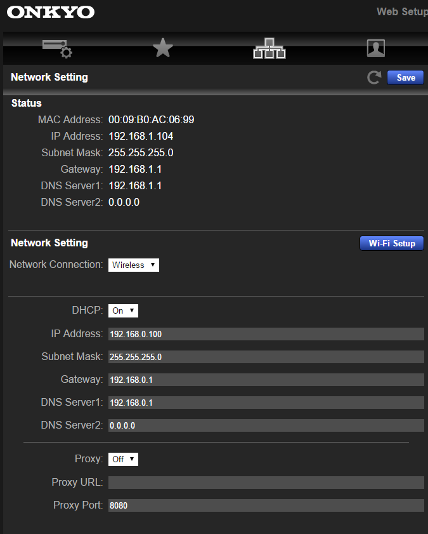Open the Proxy Off dropdown
This screenshot has width=428, height=534.
123,459
